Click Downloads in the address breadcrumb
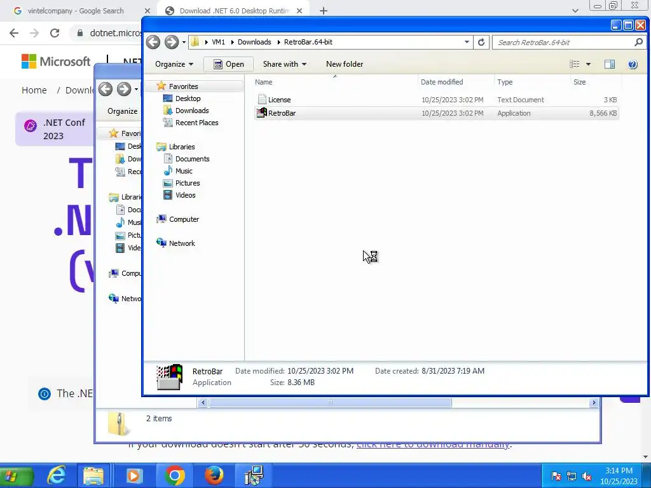 [254, 42]
